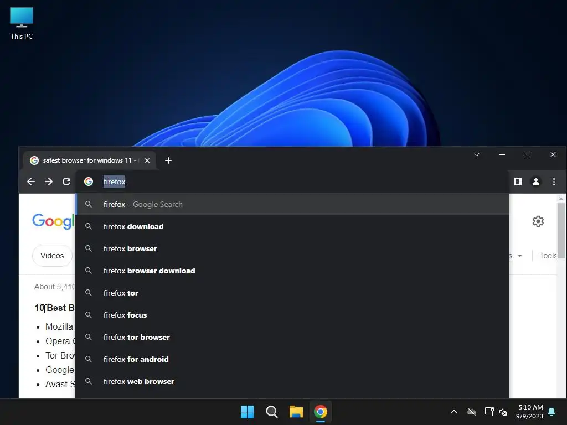
Task: Choose the 'firefox download' suggestion
Action: (x=292, y=226)
